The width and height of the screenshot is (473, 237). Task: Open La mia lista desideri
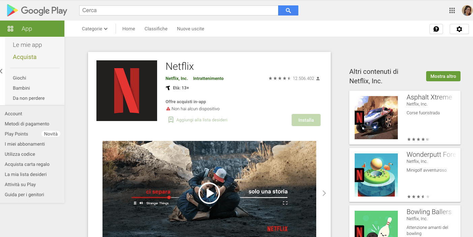tap(26, 174)
